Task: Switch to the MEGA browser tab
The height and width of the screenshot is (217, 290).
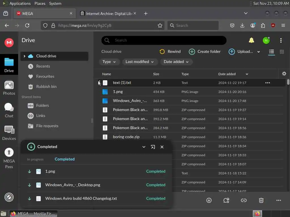Action: 44,14
